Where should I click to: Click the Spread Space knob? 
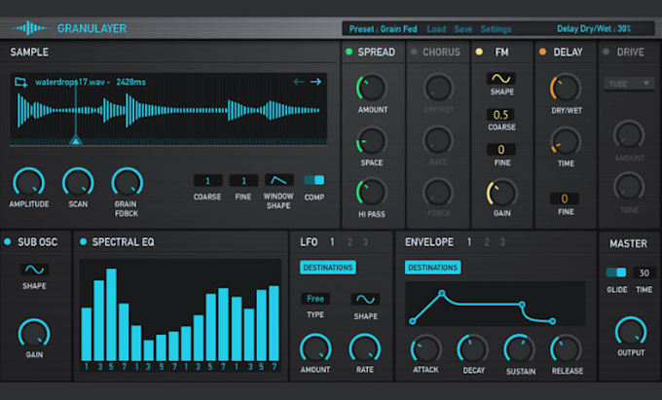(372, 141)
